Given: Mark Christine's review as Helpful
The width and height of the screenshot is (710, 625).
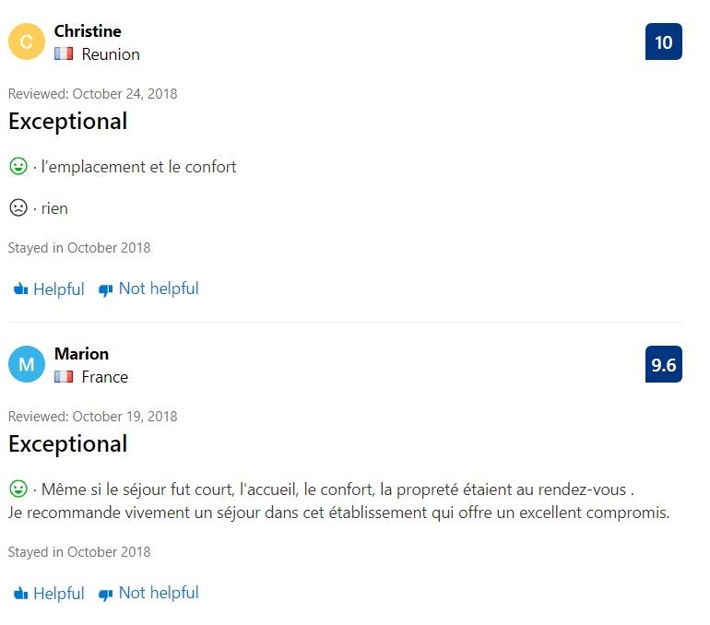Looking at the screenshot, I should (x=49, y=289).
